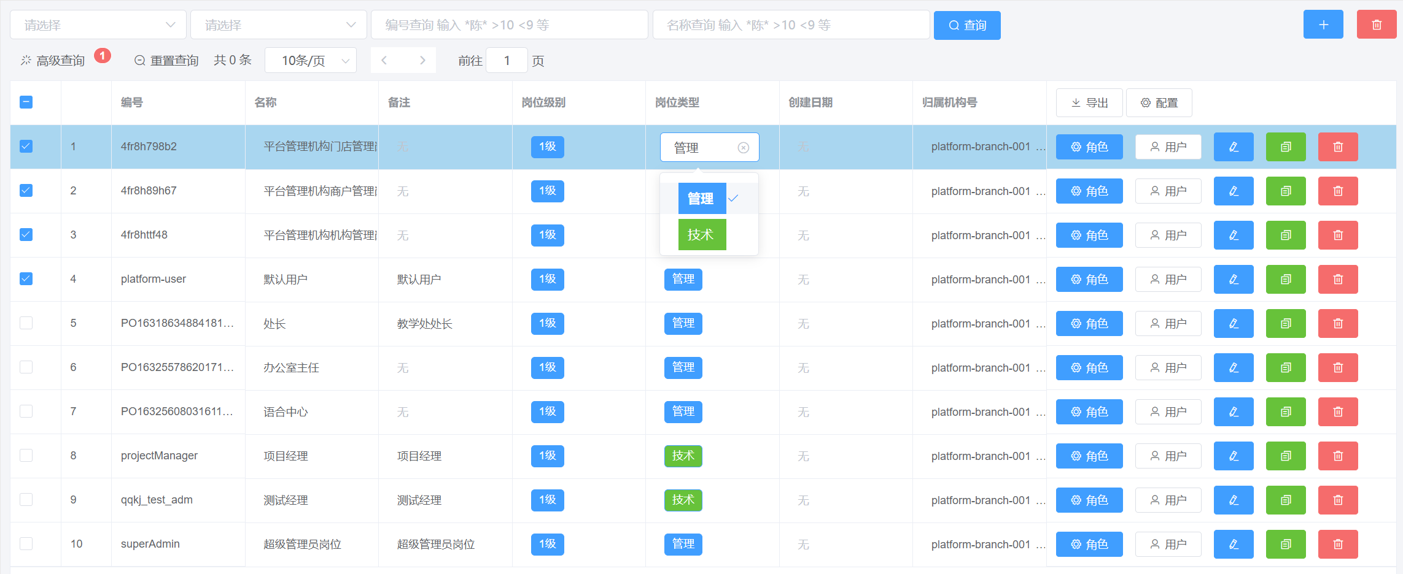Click the 编号查询 input field

click(x=509, y=25)
